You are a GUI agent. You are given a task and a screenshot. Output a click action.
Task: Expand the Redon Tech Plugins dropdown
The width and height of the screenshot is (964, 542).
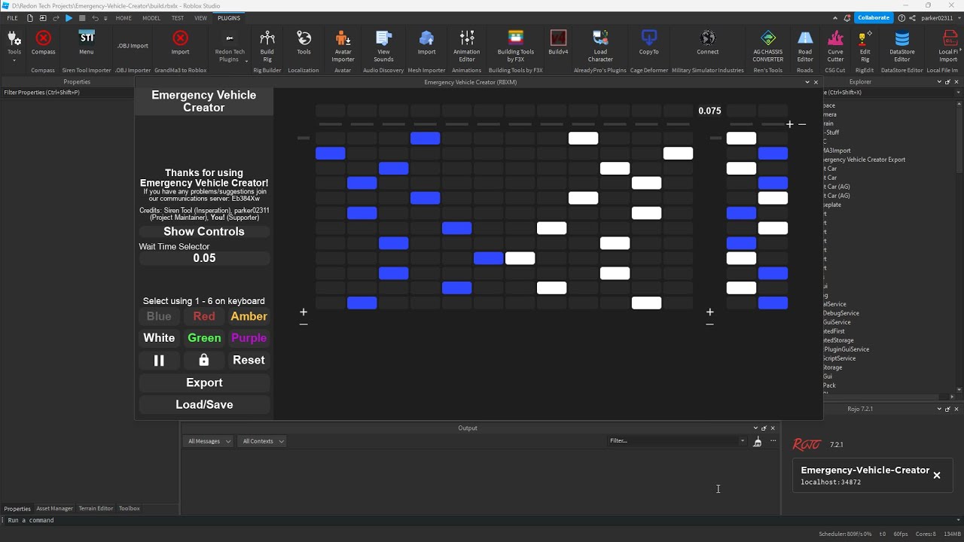246,62
